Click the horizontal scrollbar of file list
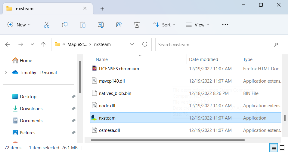Image resolution: width=288 pixels, height=152 pixels. tap(168, 140)
